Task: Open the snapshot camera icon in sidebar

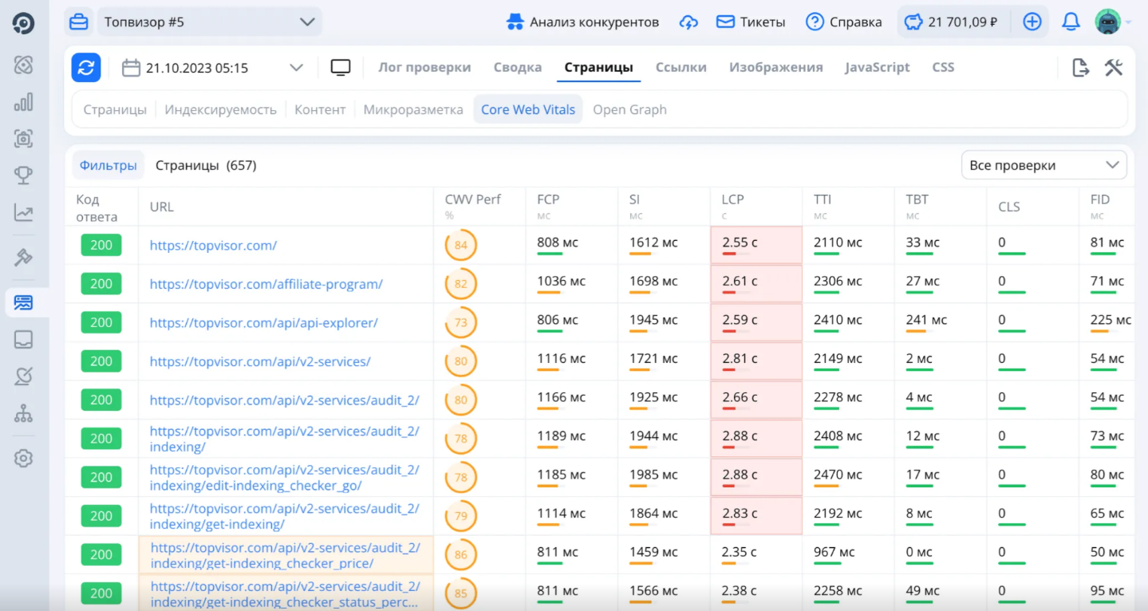Action: [23, 139]
